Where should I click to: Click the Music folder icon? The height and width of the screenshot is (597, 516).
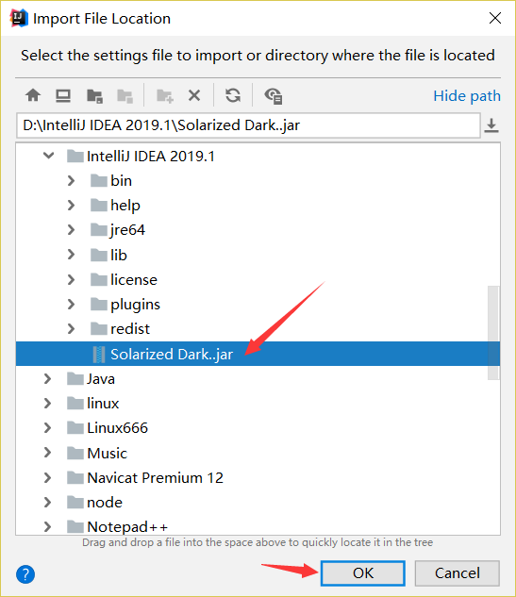tap(75, 453)
